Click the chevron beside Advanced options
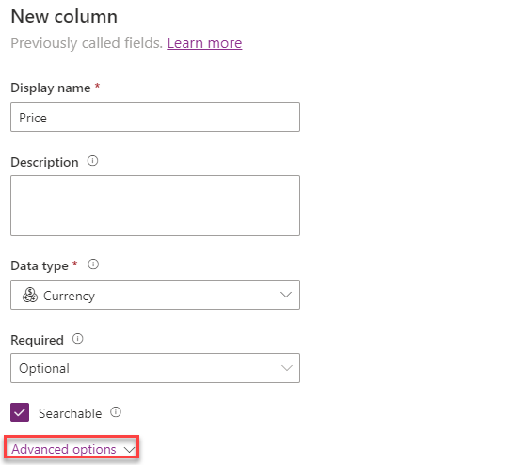Screen dimensions: 512x465 point(129,450)
